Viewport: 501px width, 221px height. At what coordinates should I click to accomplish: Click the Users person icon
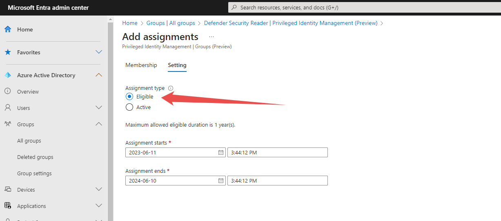(7, 108)
